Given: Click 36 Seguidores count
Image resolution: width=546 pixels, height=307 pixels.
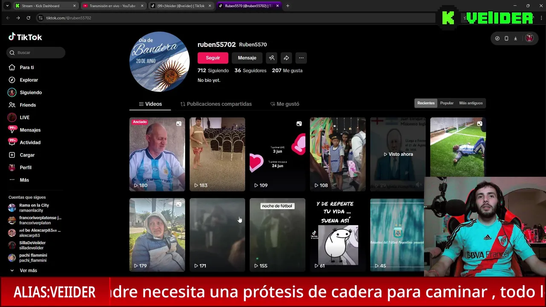Looking at the screenshot, I should [x=250, y=70].
